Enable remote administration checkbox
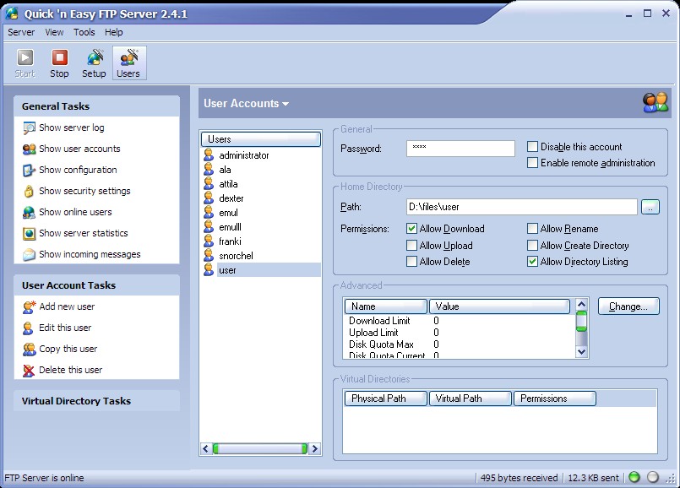The height and width of the screenshot is (488, 680). coord(532,162)
